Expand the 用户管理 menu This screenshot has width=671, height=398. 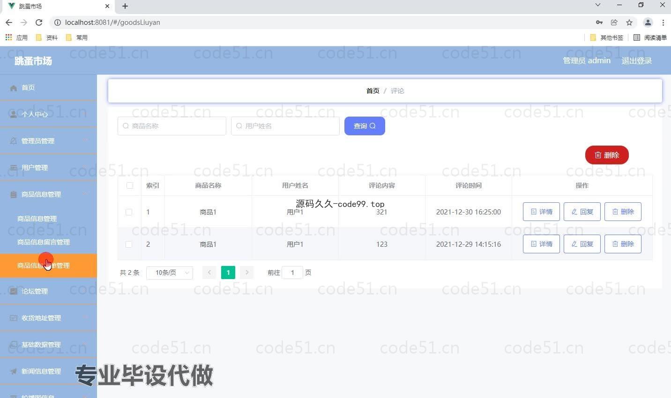click(x=48, y=168)
